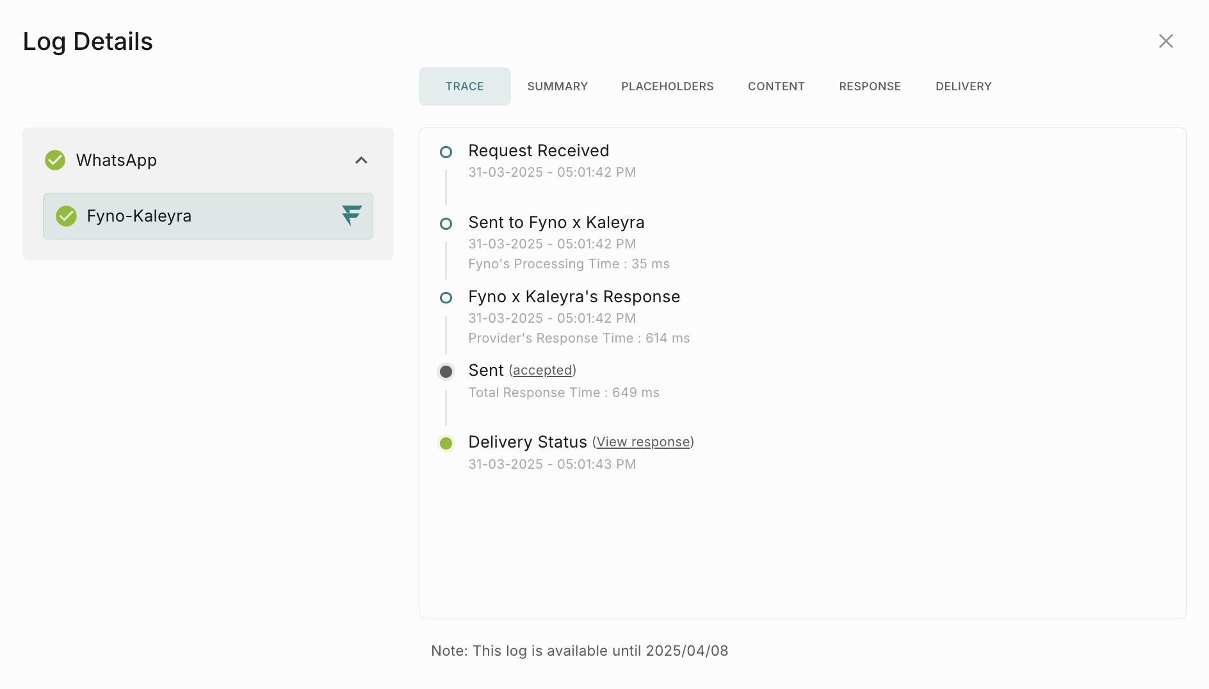The width and height of the screenshot is (1209, 689).
Task: Open the 'View response' delivery link
Action: [x=643, y=442]
